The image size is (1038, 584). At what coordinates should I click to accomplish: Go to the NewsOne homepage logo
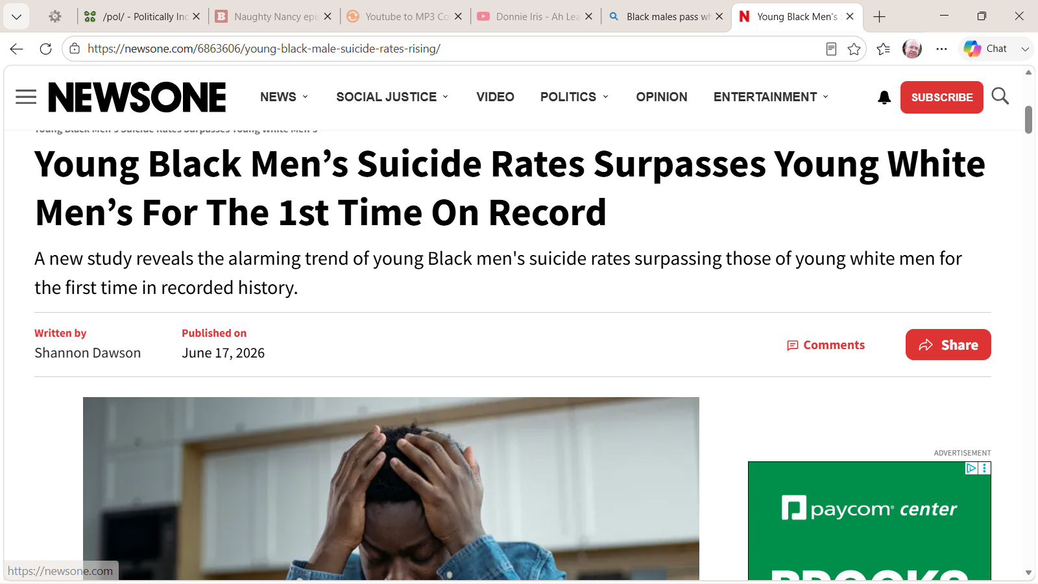[x=137, y=97]
